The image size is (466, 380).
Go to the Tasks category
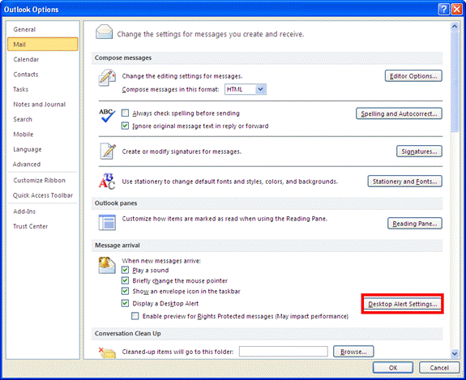tap(43, 89)
